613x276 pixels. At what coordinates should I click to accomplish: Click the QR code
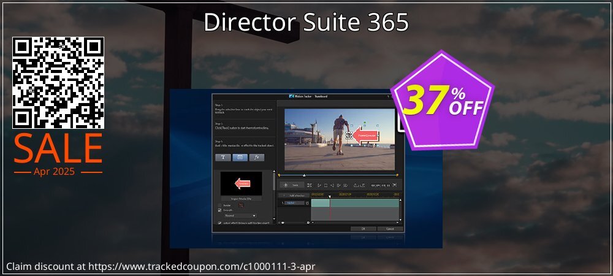58,83
